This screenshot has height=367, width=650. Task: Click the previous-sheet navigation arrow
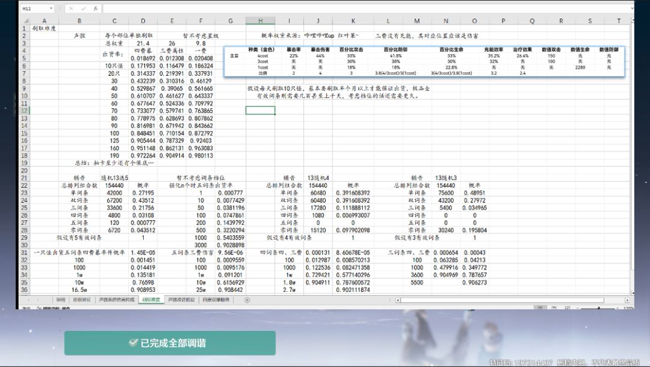(29, 300)
